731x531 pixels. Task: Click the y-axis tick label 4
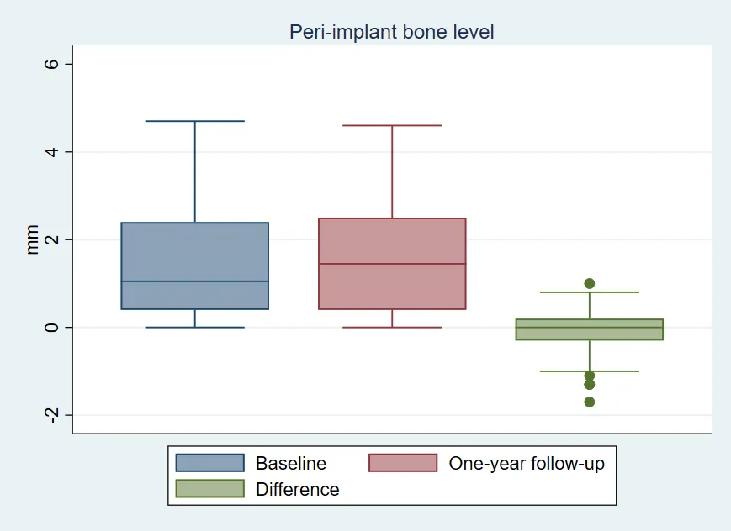52,152
